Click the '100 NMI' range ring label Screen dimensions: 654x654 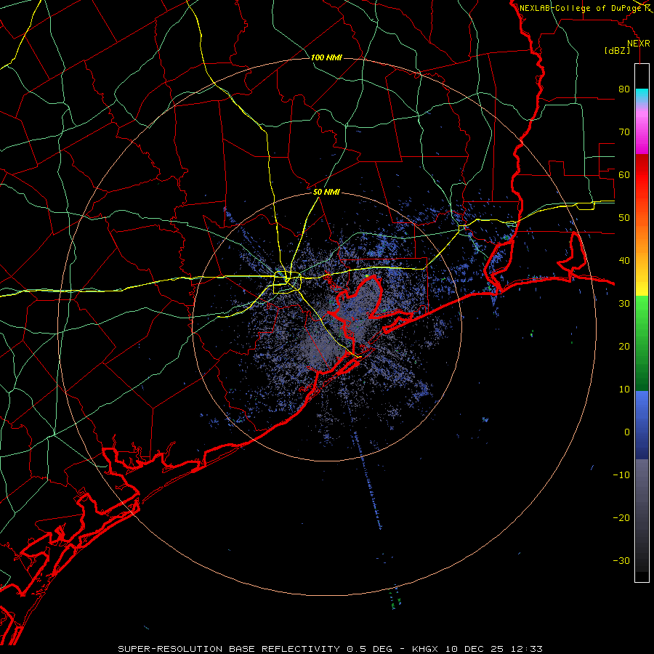326,57
